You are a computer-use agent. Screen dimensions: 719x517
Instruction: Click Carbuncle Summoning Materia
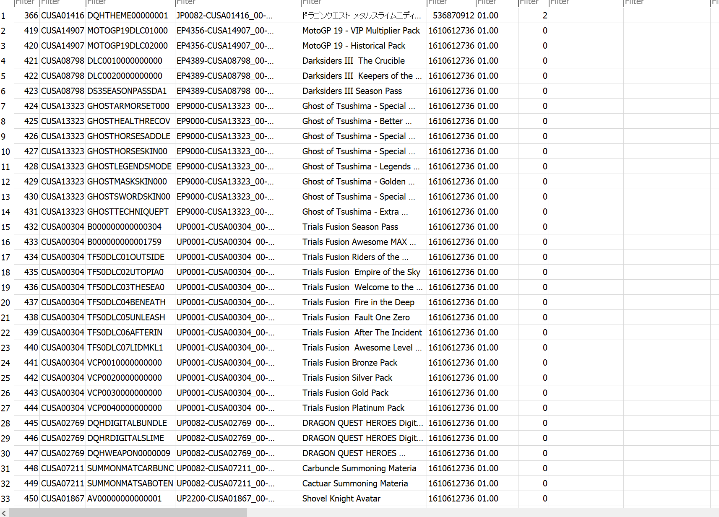coord(364,468)
